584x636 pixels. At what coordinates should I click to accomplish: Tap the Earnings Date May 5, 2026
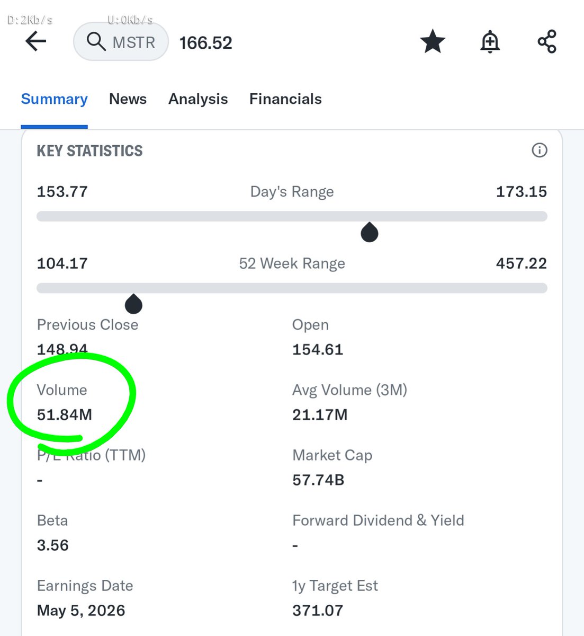[x=81, y=610]
